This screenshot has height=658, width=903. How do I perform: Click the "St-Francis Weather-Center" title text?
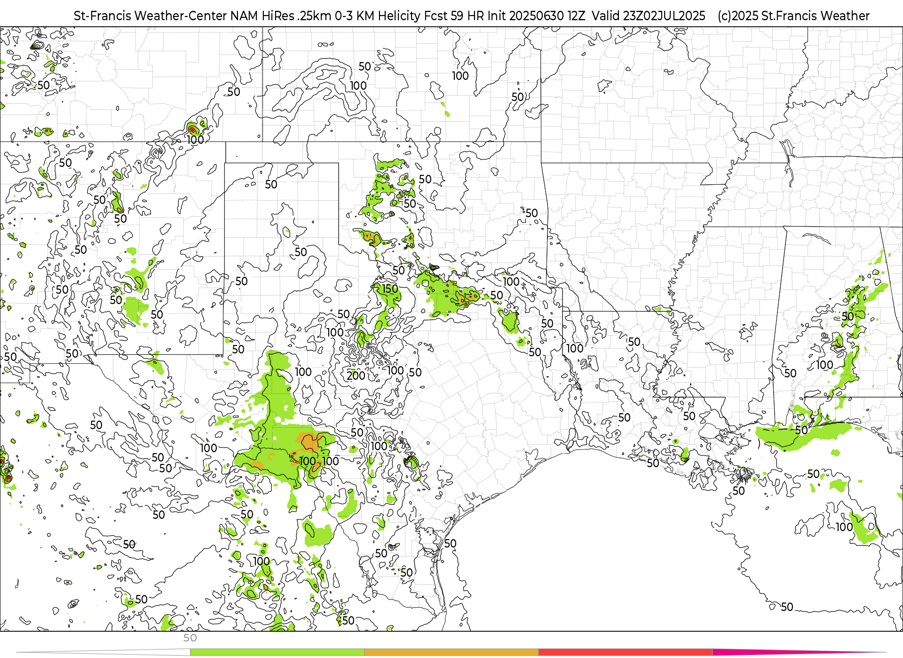(150, 16)
